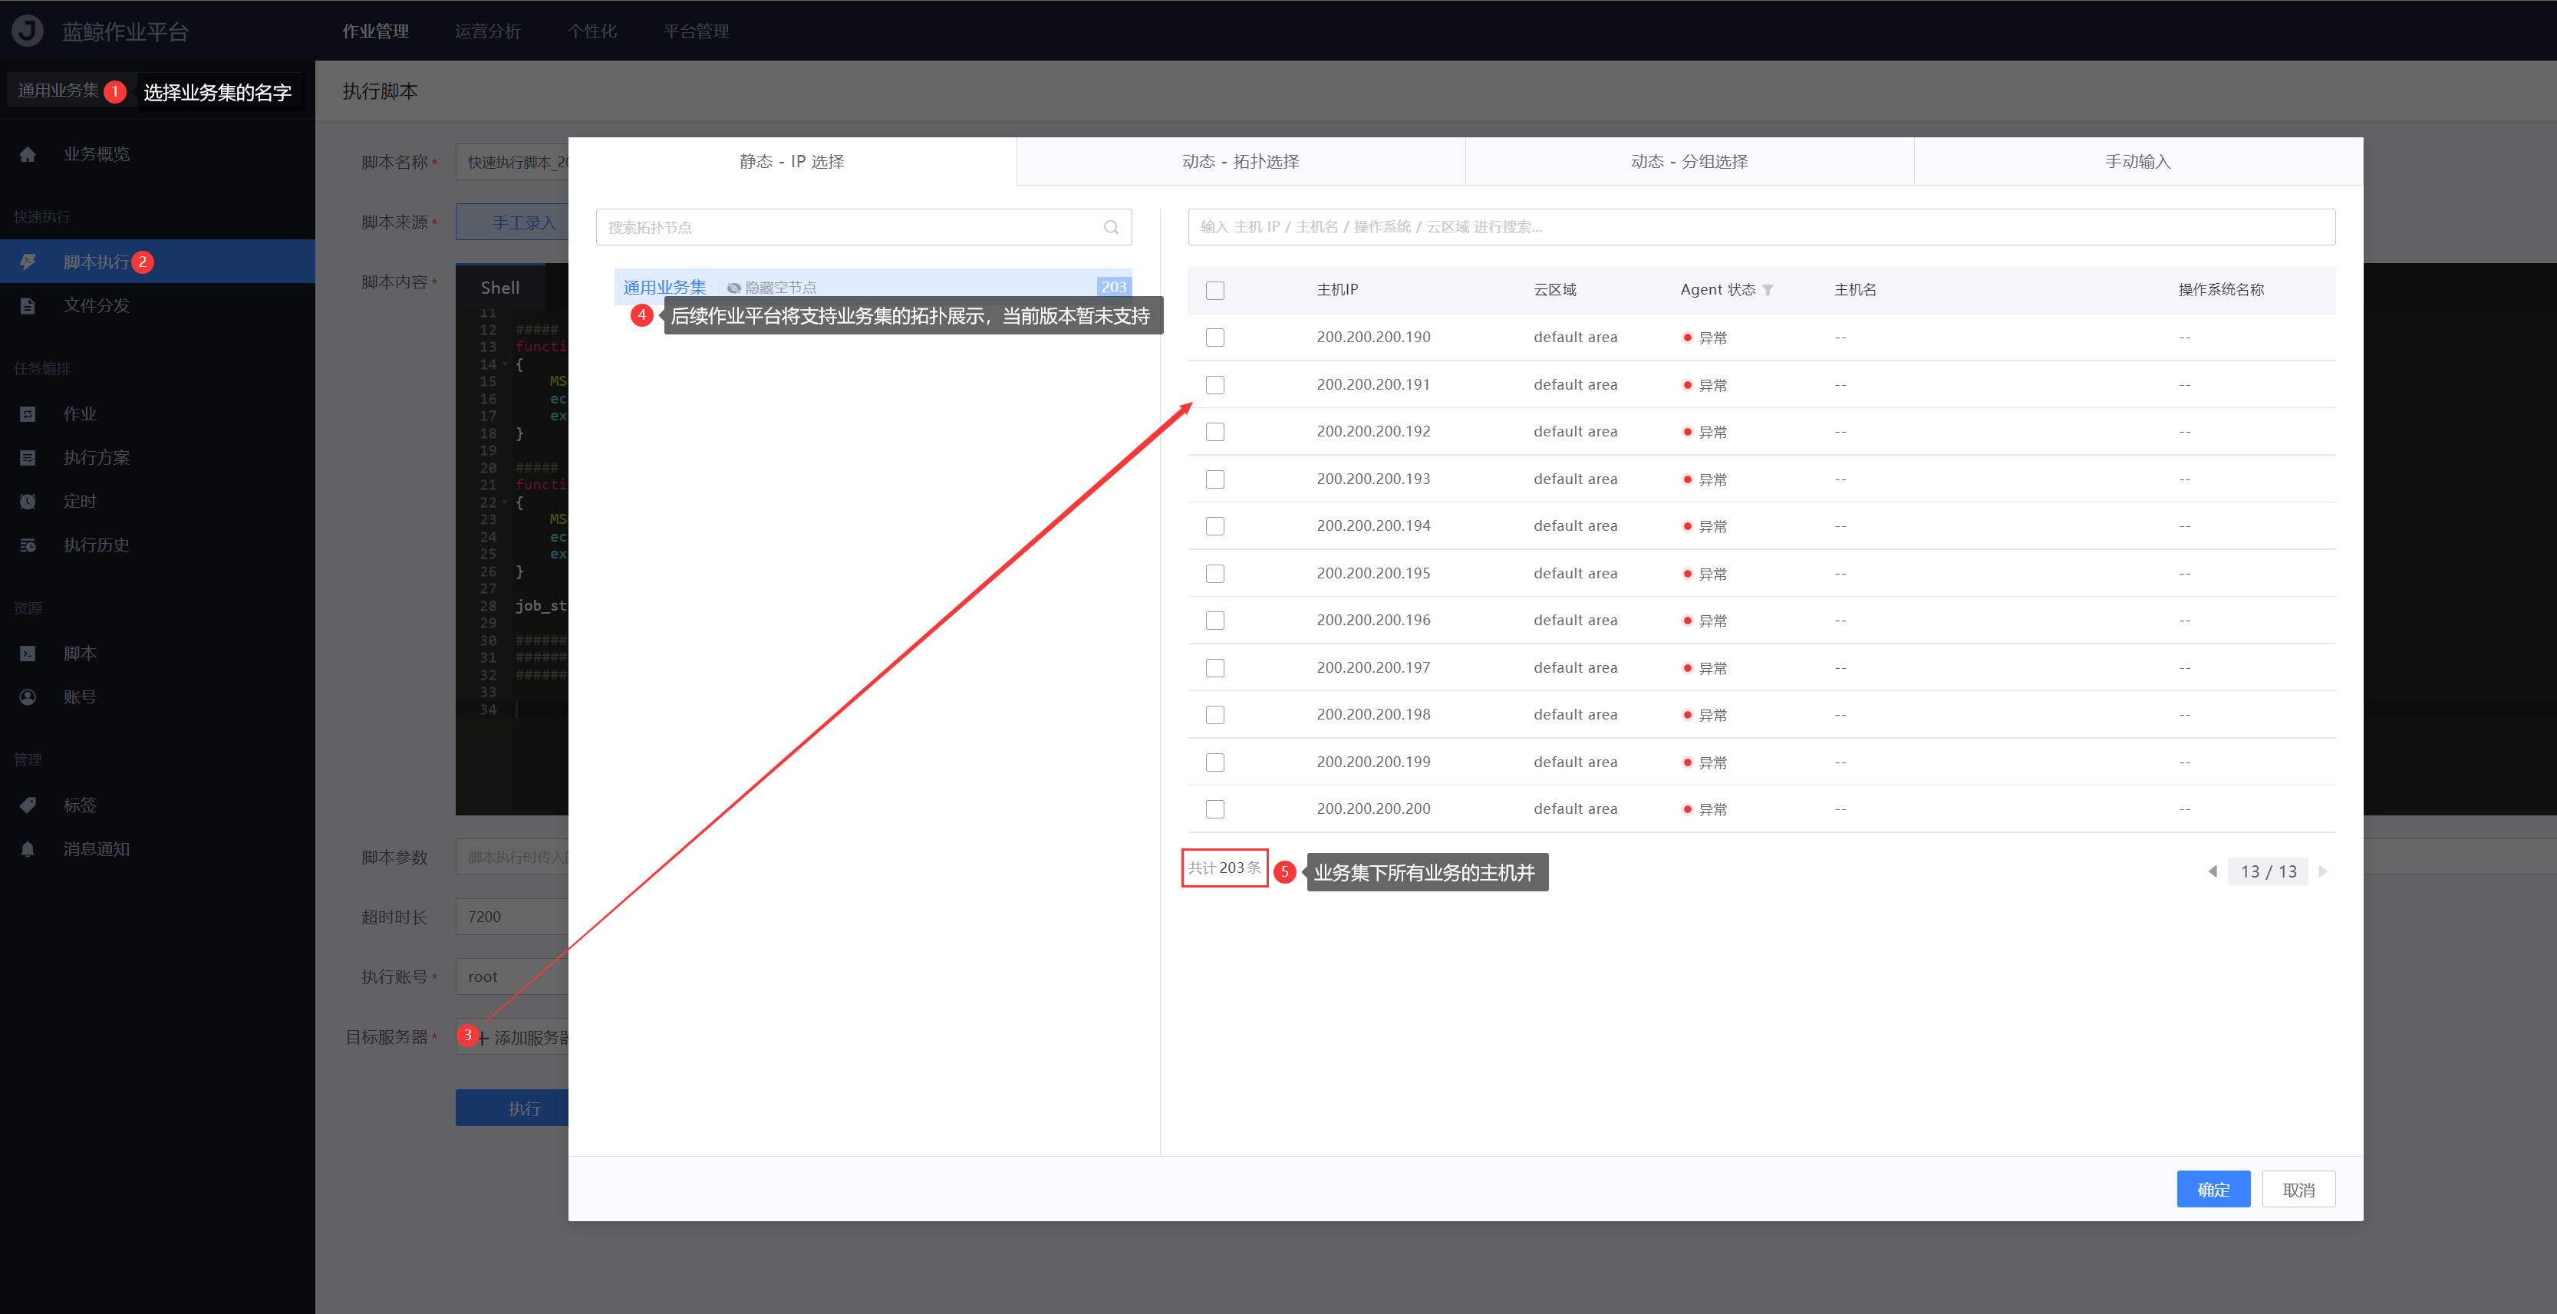Viewport: 2557px width, 1314px height.
Task: Click the 执行账号 field showing root
Action: click(x=512, y=976)
